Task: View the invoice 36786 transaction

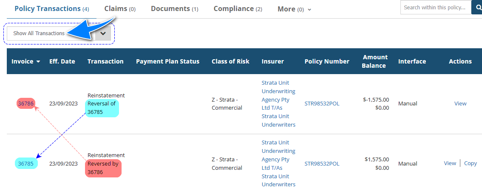Action: pyautogui.click(x=460, y=103)
